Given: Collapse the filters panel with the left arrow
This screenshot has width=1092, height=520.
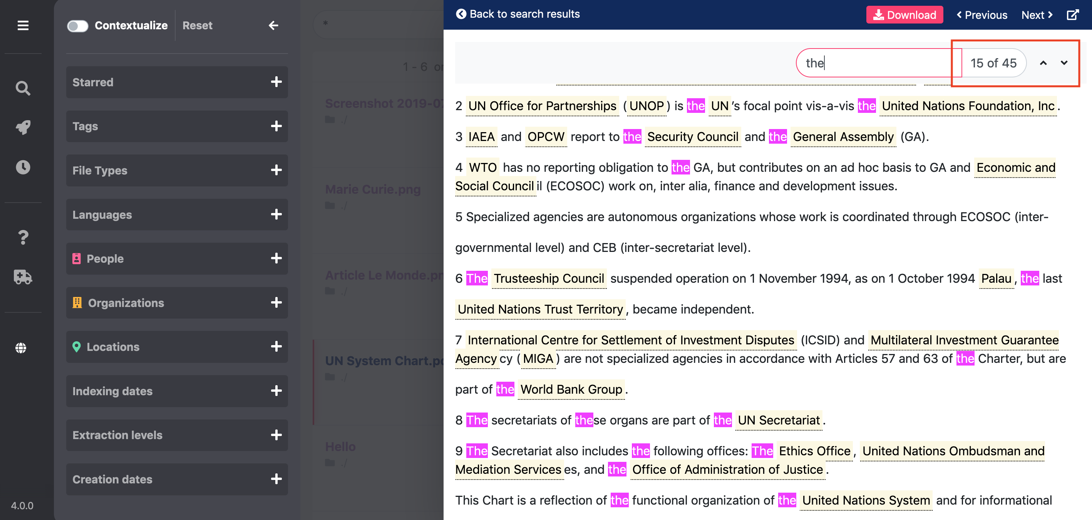Looking at the screenshot, I should click(x=273, y=25).
